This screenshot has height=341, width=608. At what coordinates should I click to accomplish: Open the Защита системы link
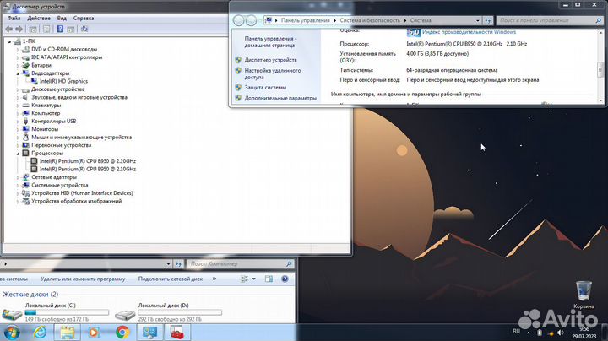pyautogui.click(x=265, y=88)
